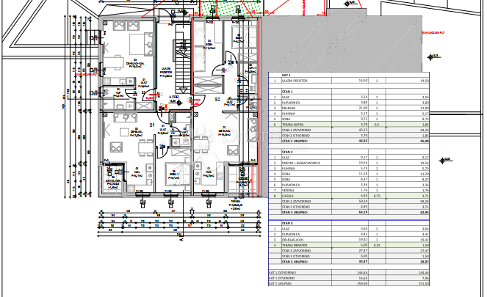This screenshot has width=487, height=297.
Task: Click the S1 apartment label on plan
Action: click(153, 125)
